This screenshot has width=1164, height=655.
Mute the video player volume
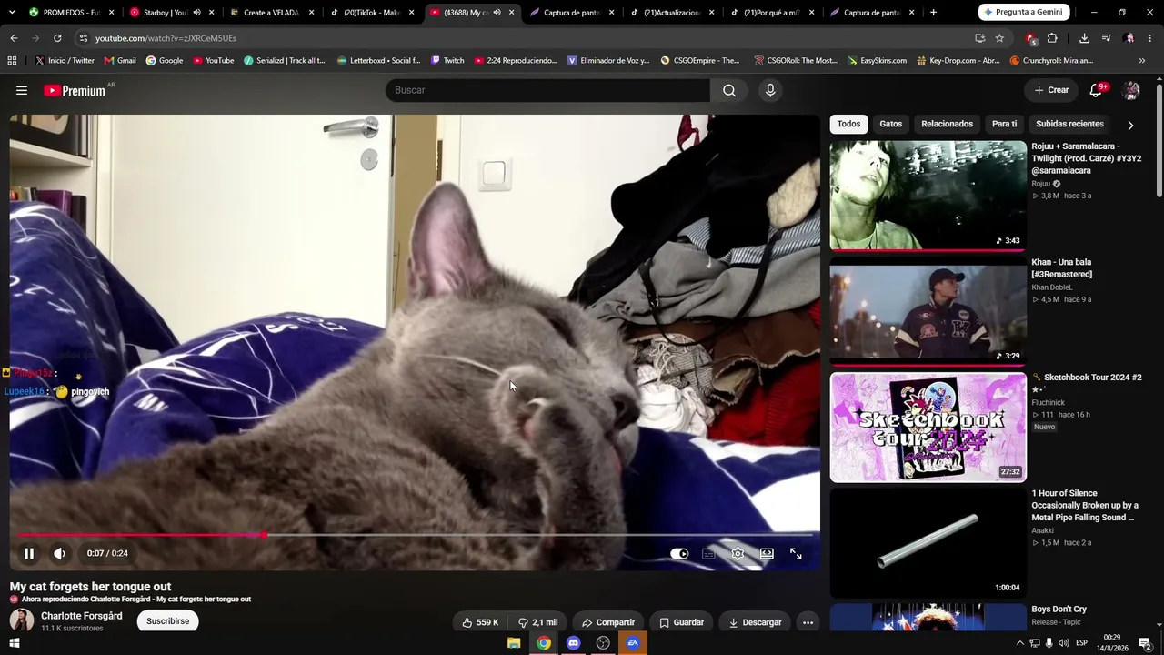(x=59, y=553)
